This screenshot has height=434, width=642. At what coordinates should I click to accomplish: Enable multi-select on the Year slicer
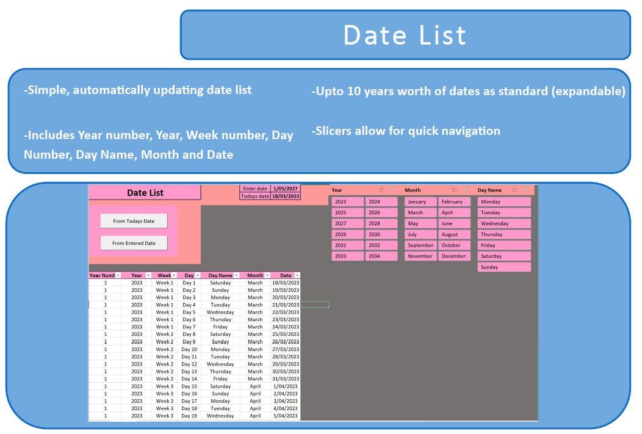[x=381, y=190]
